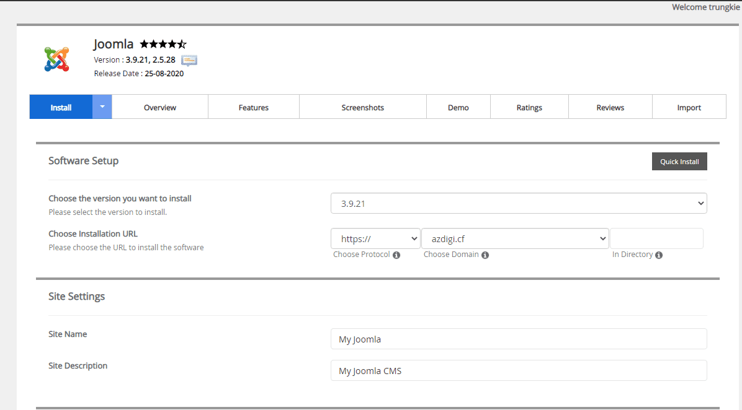View the Ratings tab

click(x=529, y=107)
